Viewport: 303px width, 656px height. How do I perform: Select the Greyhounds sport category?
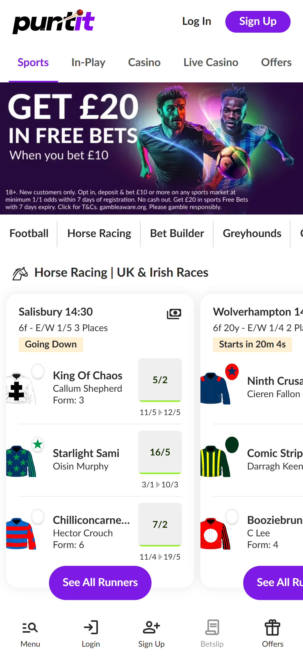point(252,233)
